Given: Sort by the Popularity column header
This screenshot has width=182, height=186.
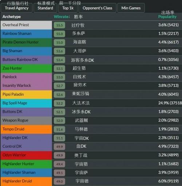Looking at the screenshot, I should (x=167, y=17).
